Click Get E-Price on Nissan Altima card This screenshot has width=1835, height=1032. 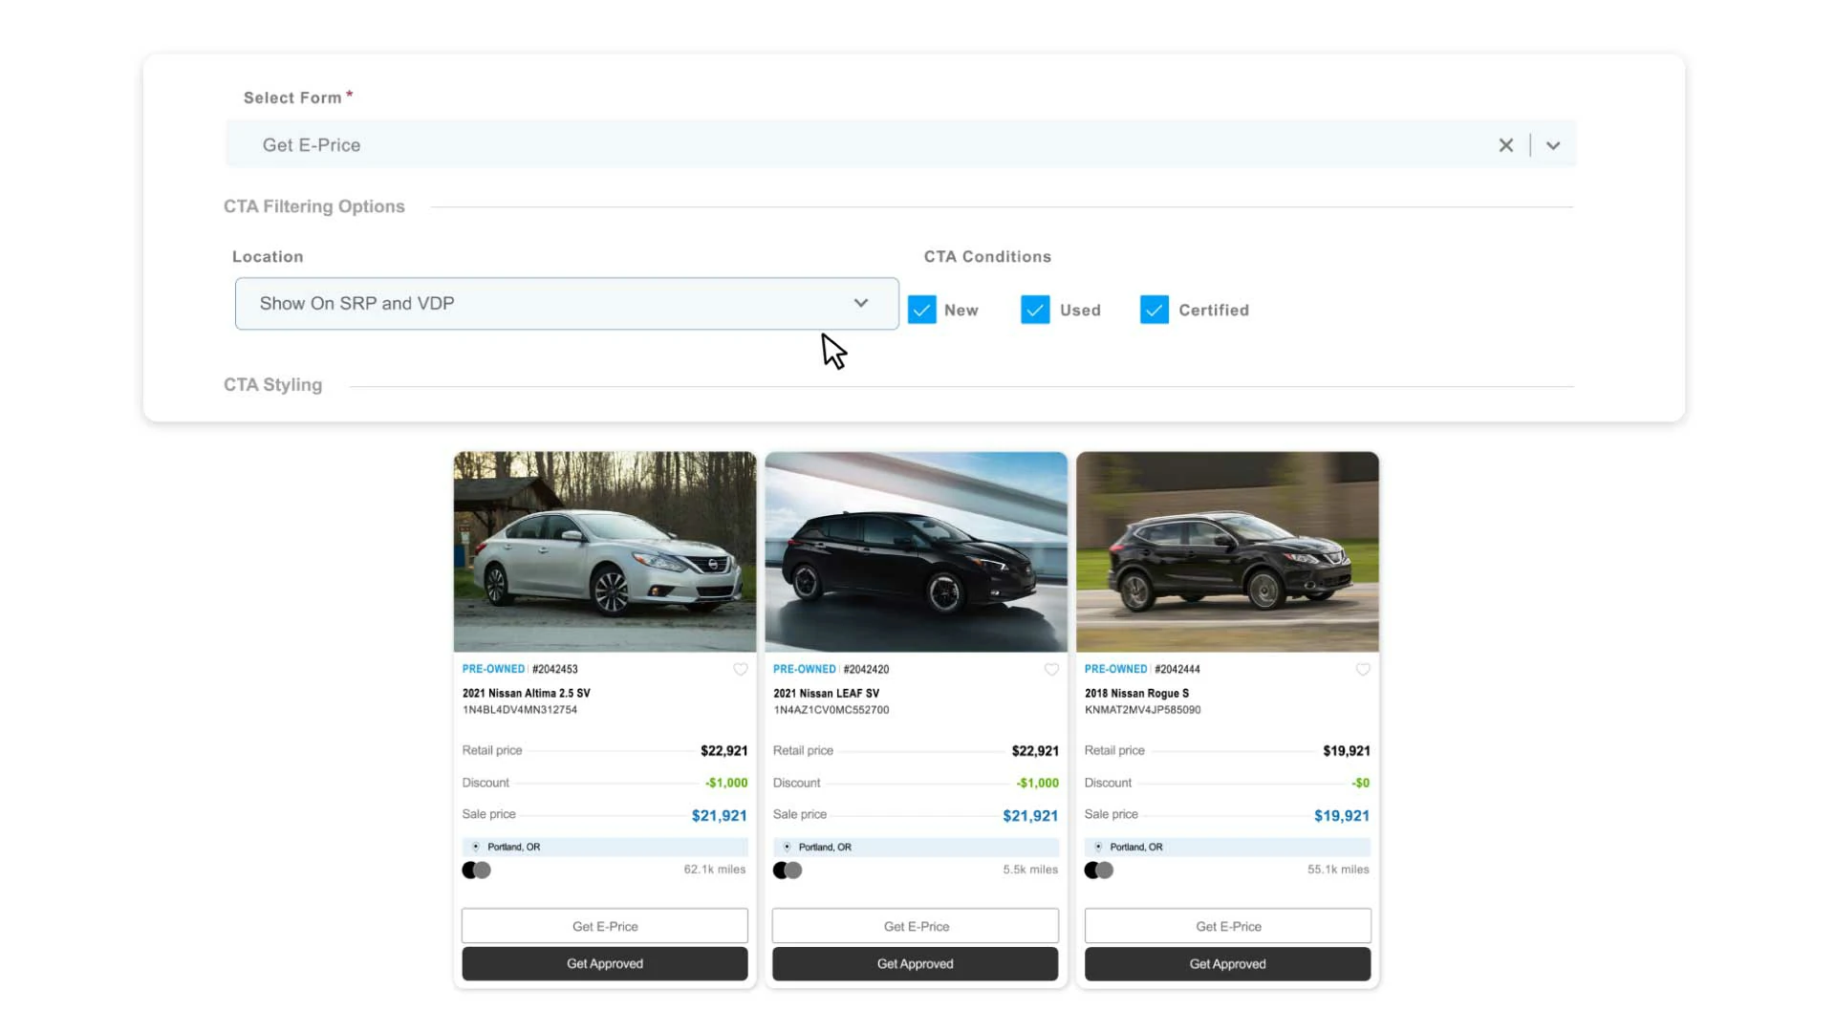(x=605, y=926)
